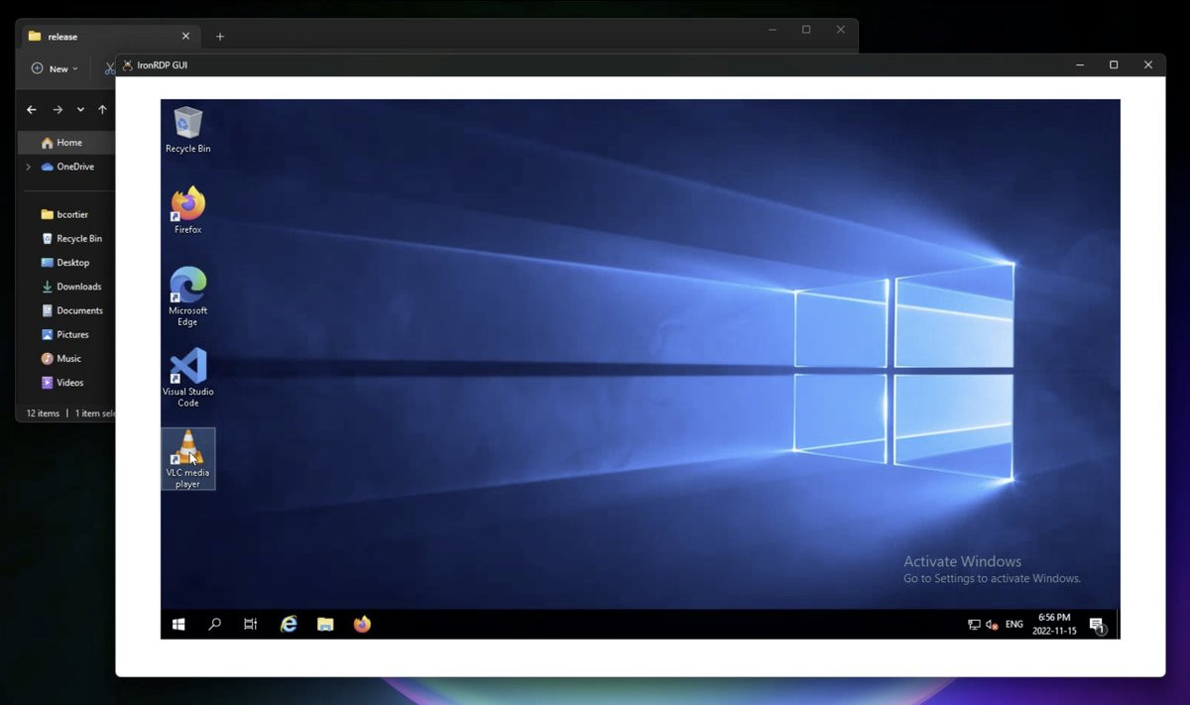
Task: Open a new File Explorer tab
Action: point(219,36)
